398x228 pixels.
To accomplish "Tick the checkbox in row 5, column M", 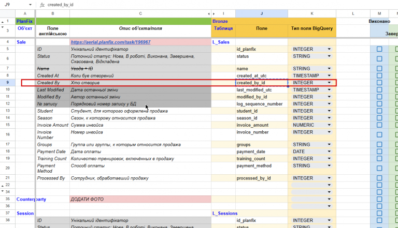I will [379, 49].
